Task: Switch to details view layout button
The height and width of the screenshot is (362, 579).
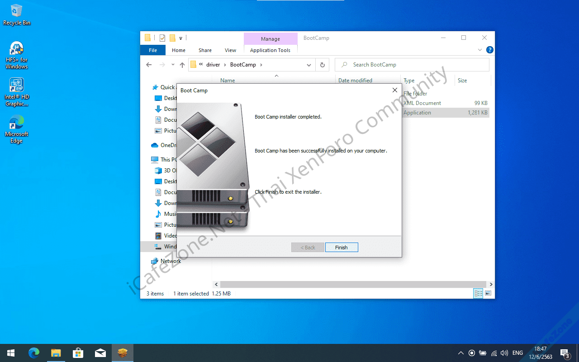Action: (x=478, y=293)
